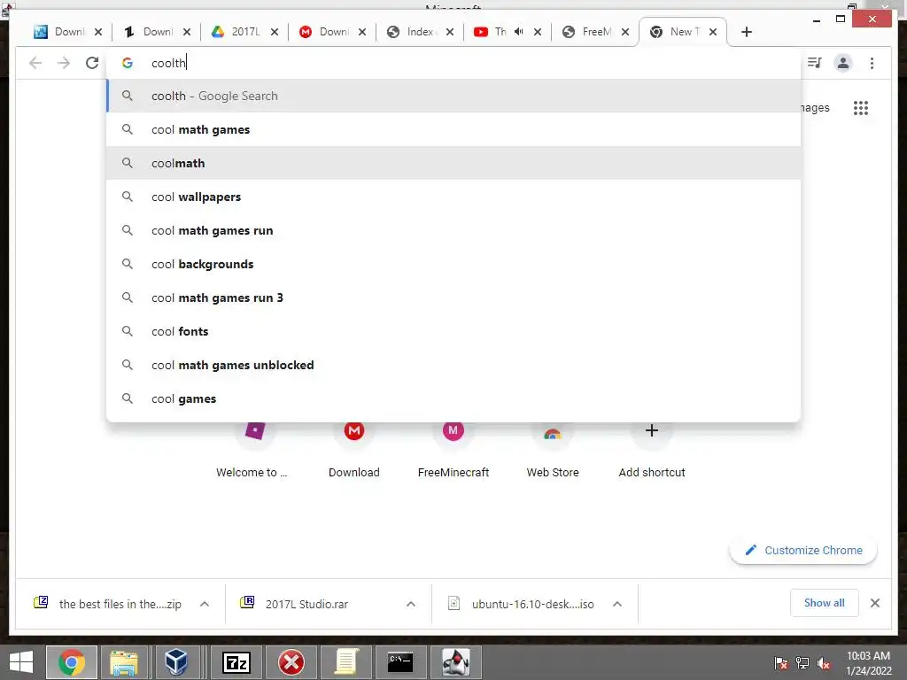Select 'cool math games run 3' suggestion
This screenshot has width=907, height=680.
(x=453, y=297)
